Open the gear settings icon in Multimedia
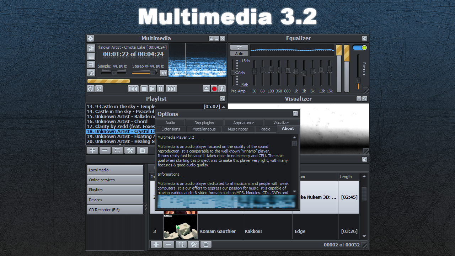 (x=91, y=38)
